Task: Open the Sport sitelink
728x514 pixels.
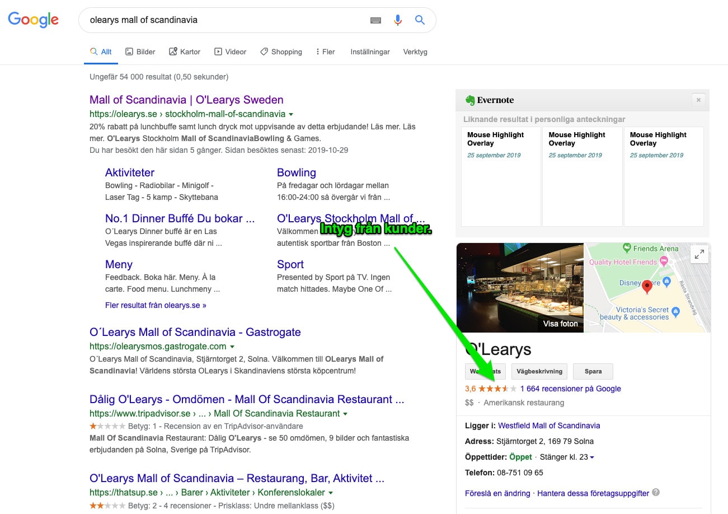Action: click(x=290, y=264)
